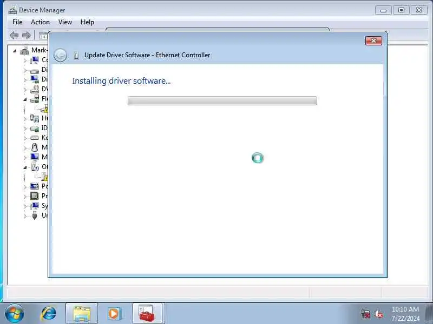Select the Processors chip icon labeled Pr
This screenshot has height=324, width=433.
point(35,196)
